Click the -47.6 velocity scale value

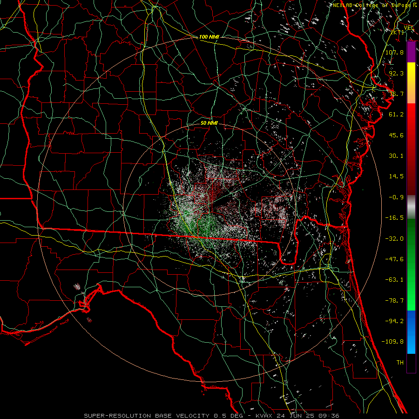point(394,259)
